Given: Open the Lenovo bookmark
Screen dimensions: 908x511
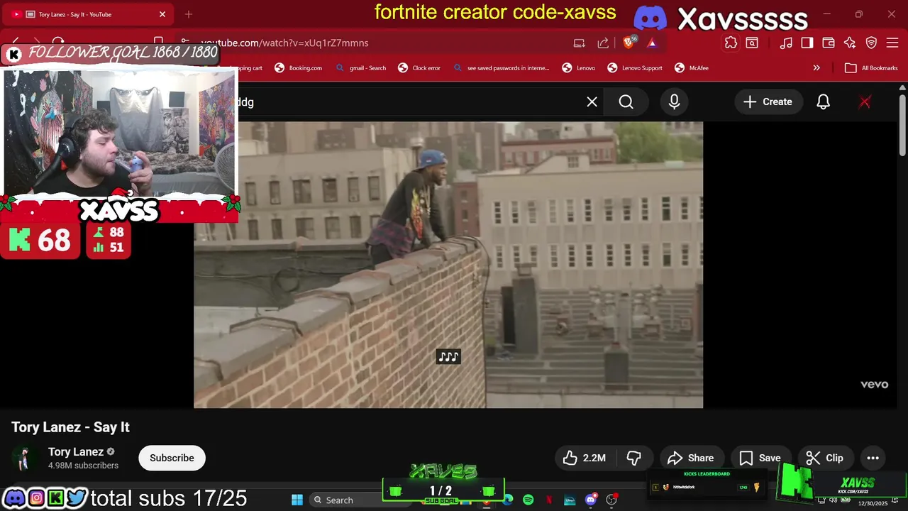Looking at the screenshot, I should [x=579, y=68].
